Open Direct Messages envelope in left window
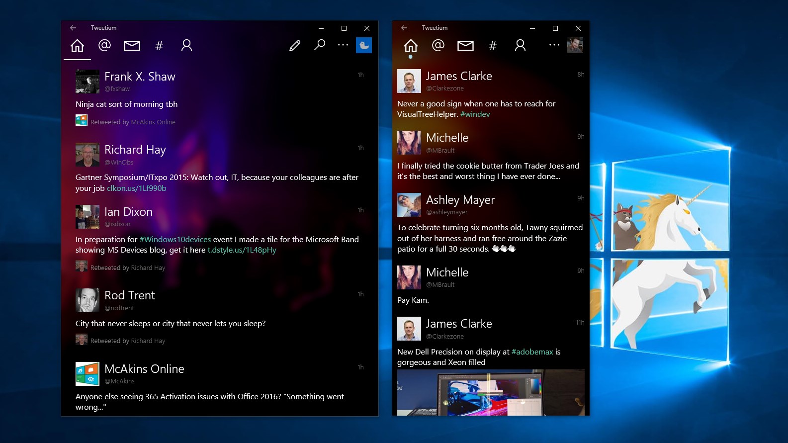Image resolution: width=788 pixels, height=443 pixels. [x=132, y=46]
